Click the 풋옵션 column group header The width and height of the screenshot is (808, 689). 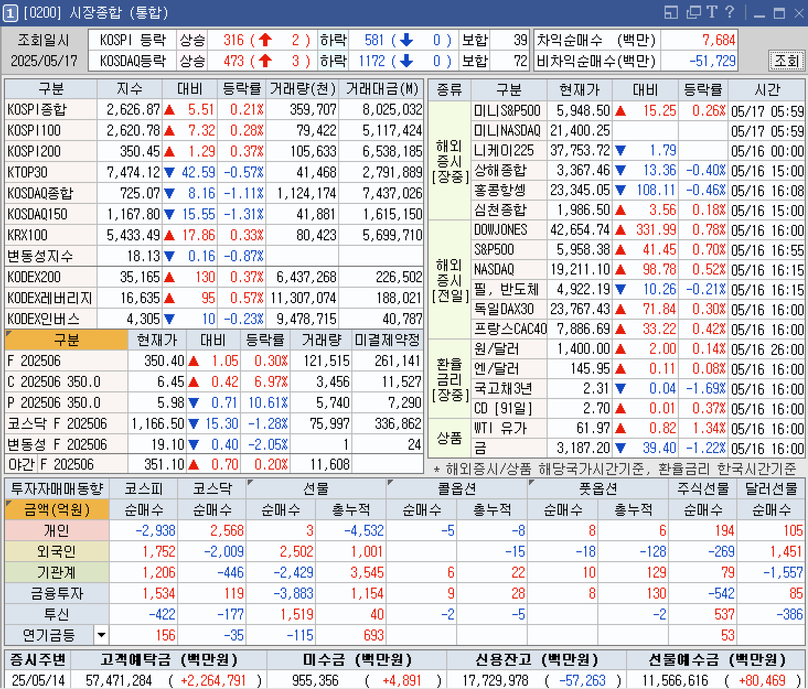coord(598,488)
